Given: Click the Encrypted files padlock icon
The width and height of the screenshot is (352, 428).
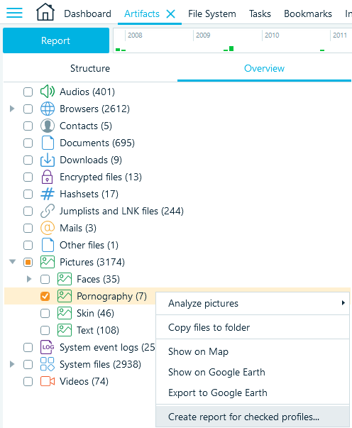Looking at the screenshot, I should (x=48, y=177).
